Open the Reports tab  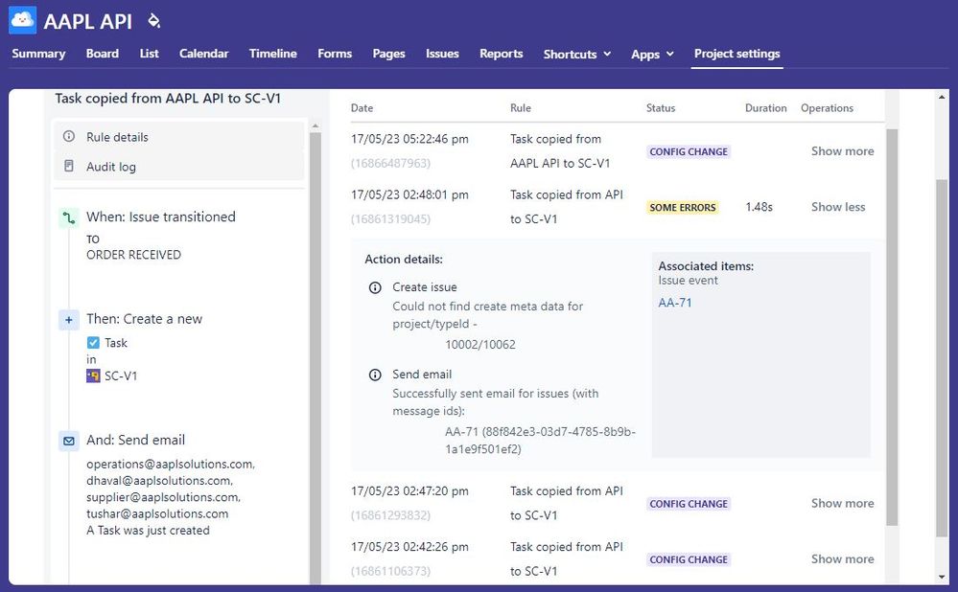point(501,54)
